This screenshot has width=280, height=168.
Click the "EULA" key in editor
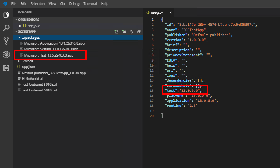172,60
